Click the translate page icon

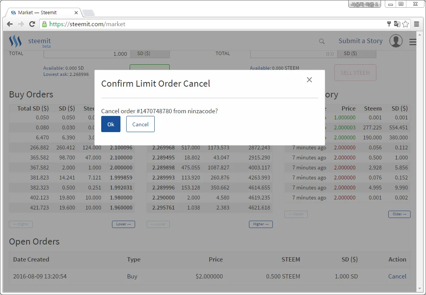point(397,24)
